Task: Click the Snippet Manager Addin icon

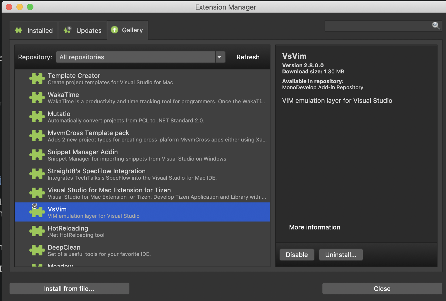Action: click(x=37, y=155)
